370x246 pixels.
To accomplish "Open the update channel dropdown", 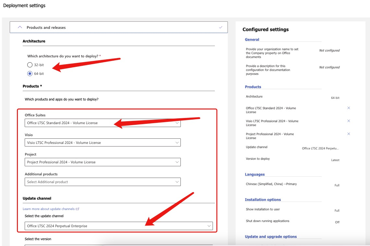I will tap(119, 226).
